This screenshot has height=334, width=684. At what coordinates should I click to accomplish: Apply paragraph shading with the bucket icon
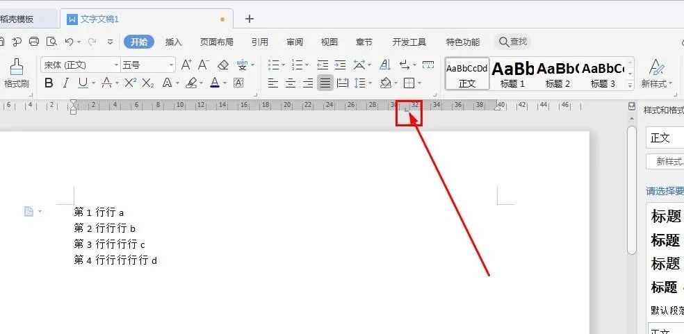coord(386,83)
